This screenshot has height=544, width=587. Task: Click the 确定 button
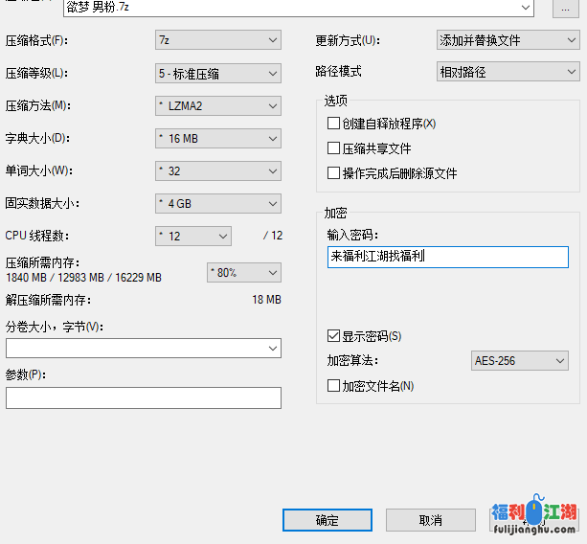327,520
